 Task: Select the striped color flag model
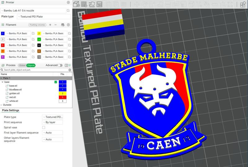click(103, 24)
